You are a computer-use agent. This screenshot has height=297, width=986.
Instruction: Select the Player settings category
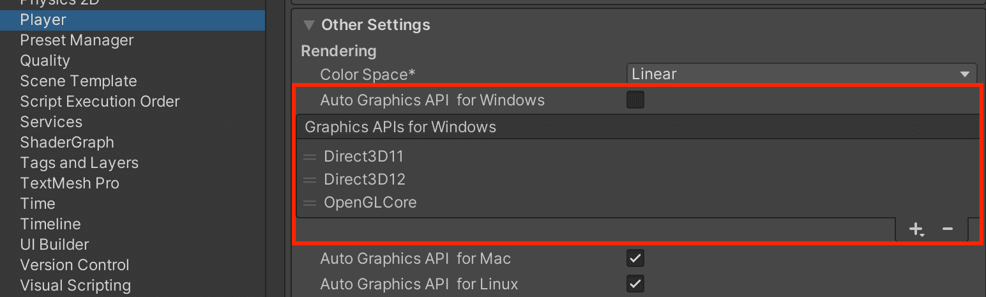43,20
